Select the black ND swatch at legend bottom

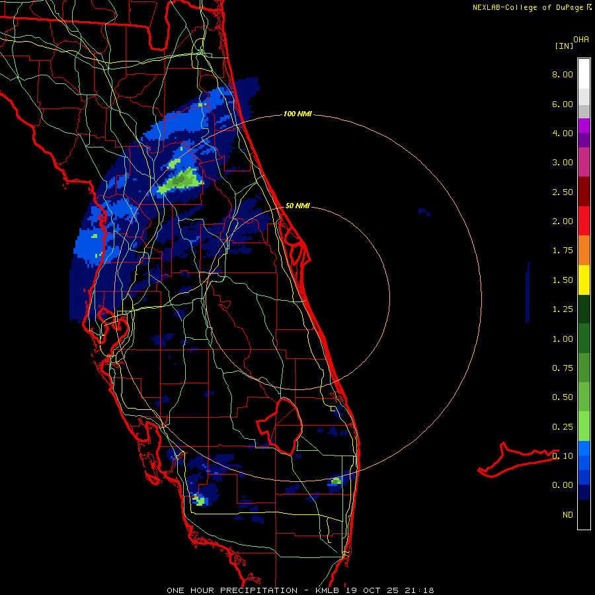(584, 514)
